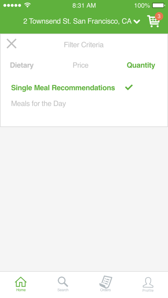Viewport: 168px width, 298px height.
Task: Tap the signal strength dots
Action: click(12, 5)
